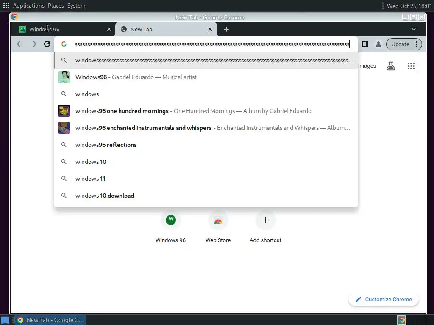
Task: Click the browser back arrow
Action: tap(19, 44)
